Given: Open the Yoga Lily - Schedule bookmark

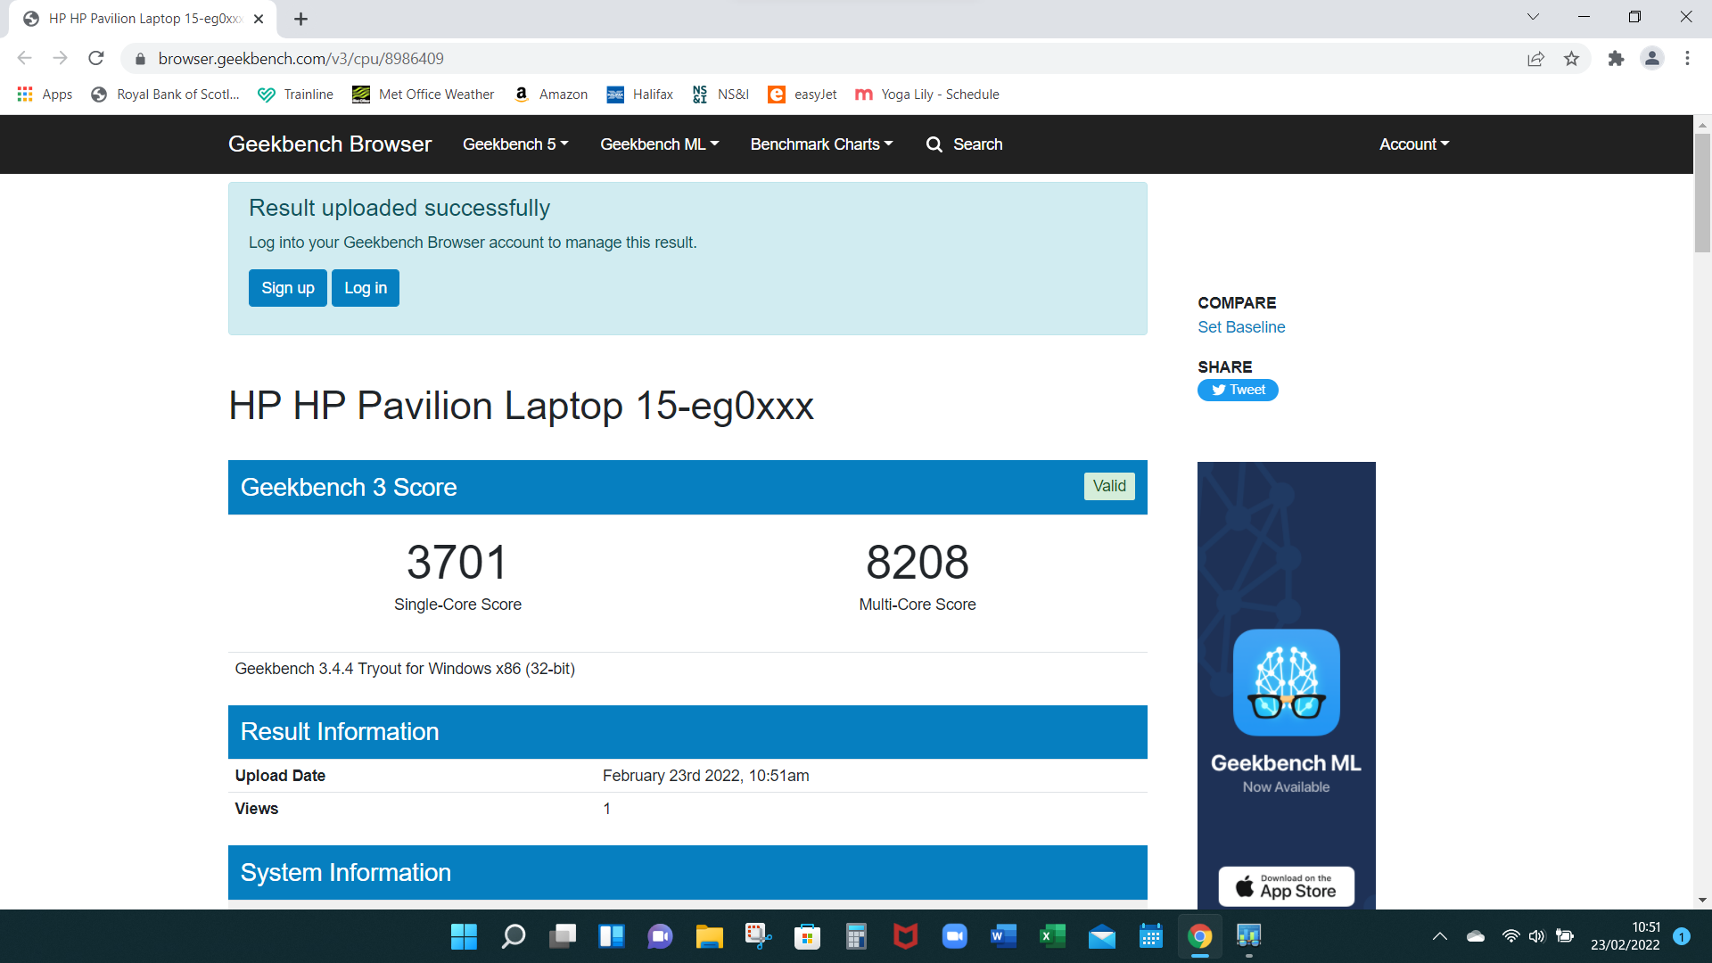Looking at the screenshot, I should (x=927, y=95).
